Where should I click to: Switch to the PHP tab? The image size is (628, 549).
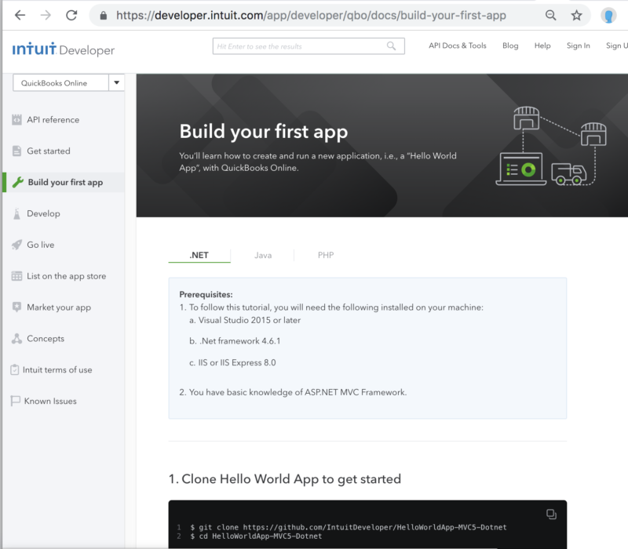click(x=326, y=256)
